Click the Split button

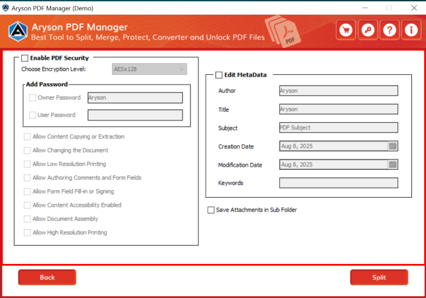tap(379, 277)
